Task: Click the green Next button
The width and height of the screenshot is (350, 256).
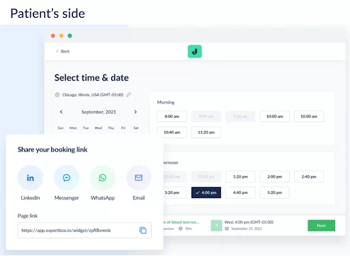Action: click(321, 225)
